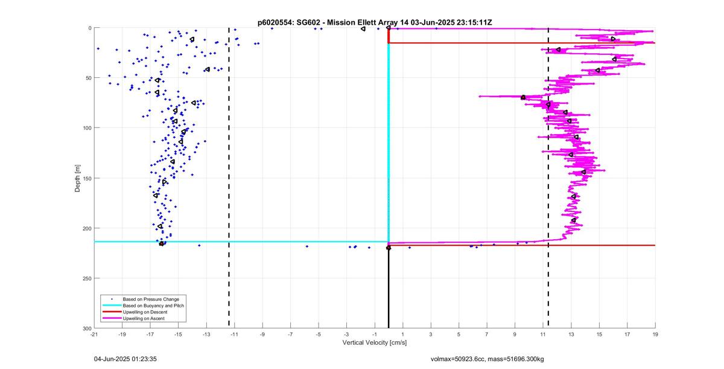This screenshot has height=369, width=724.
Task: Click velocity axis tick label 11
Action: click(543, 334)
